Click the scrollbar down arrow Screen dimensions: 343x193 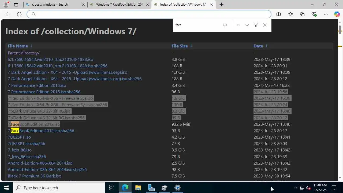340,178
